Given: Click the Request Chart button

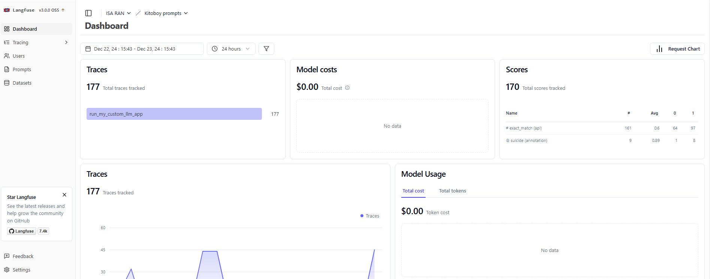Looking at the screenshot, I should click(x=677, y=49).
